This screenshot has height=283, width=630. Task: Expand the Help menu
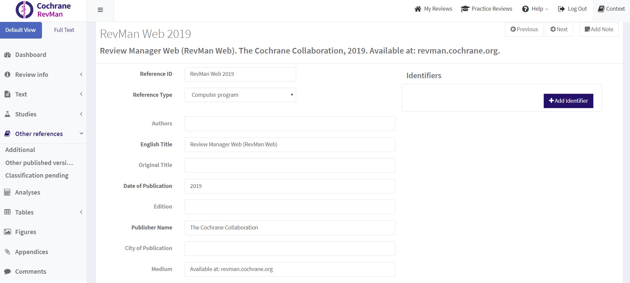535,9
